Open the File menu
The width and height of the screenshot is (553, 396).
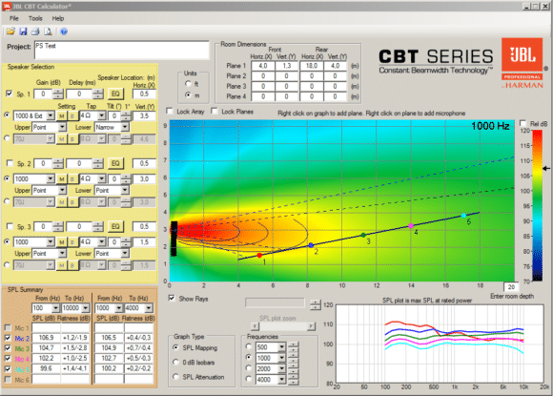[x=14, y=18]
